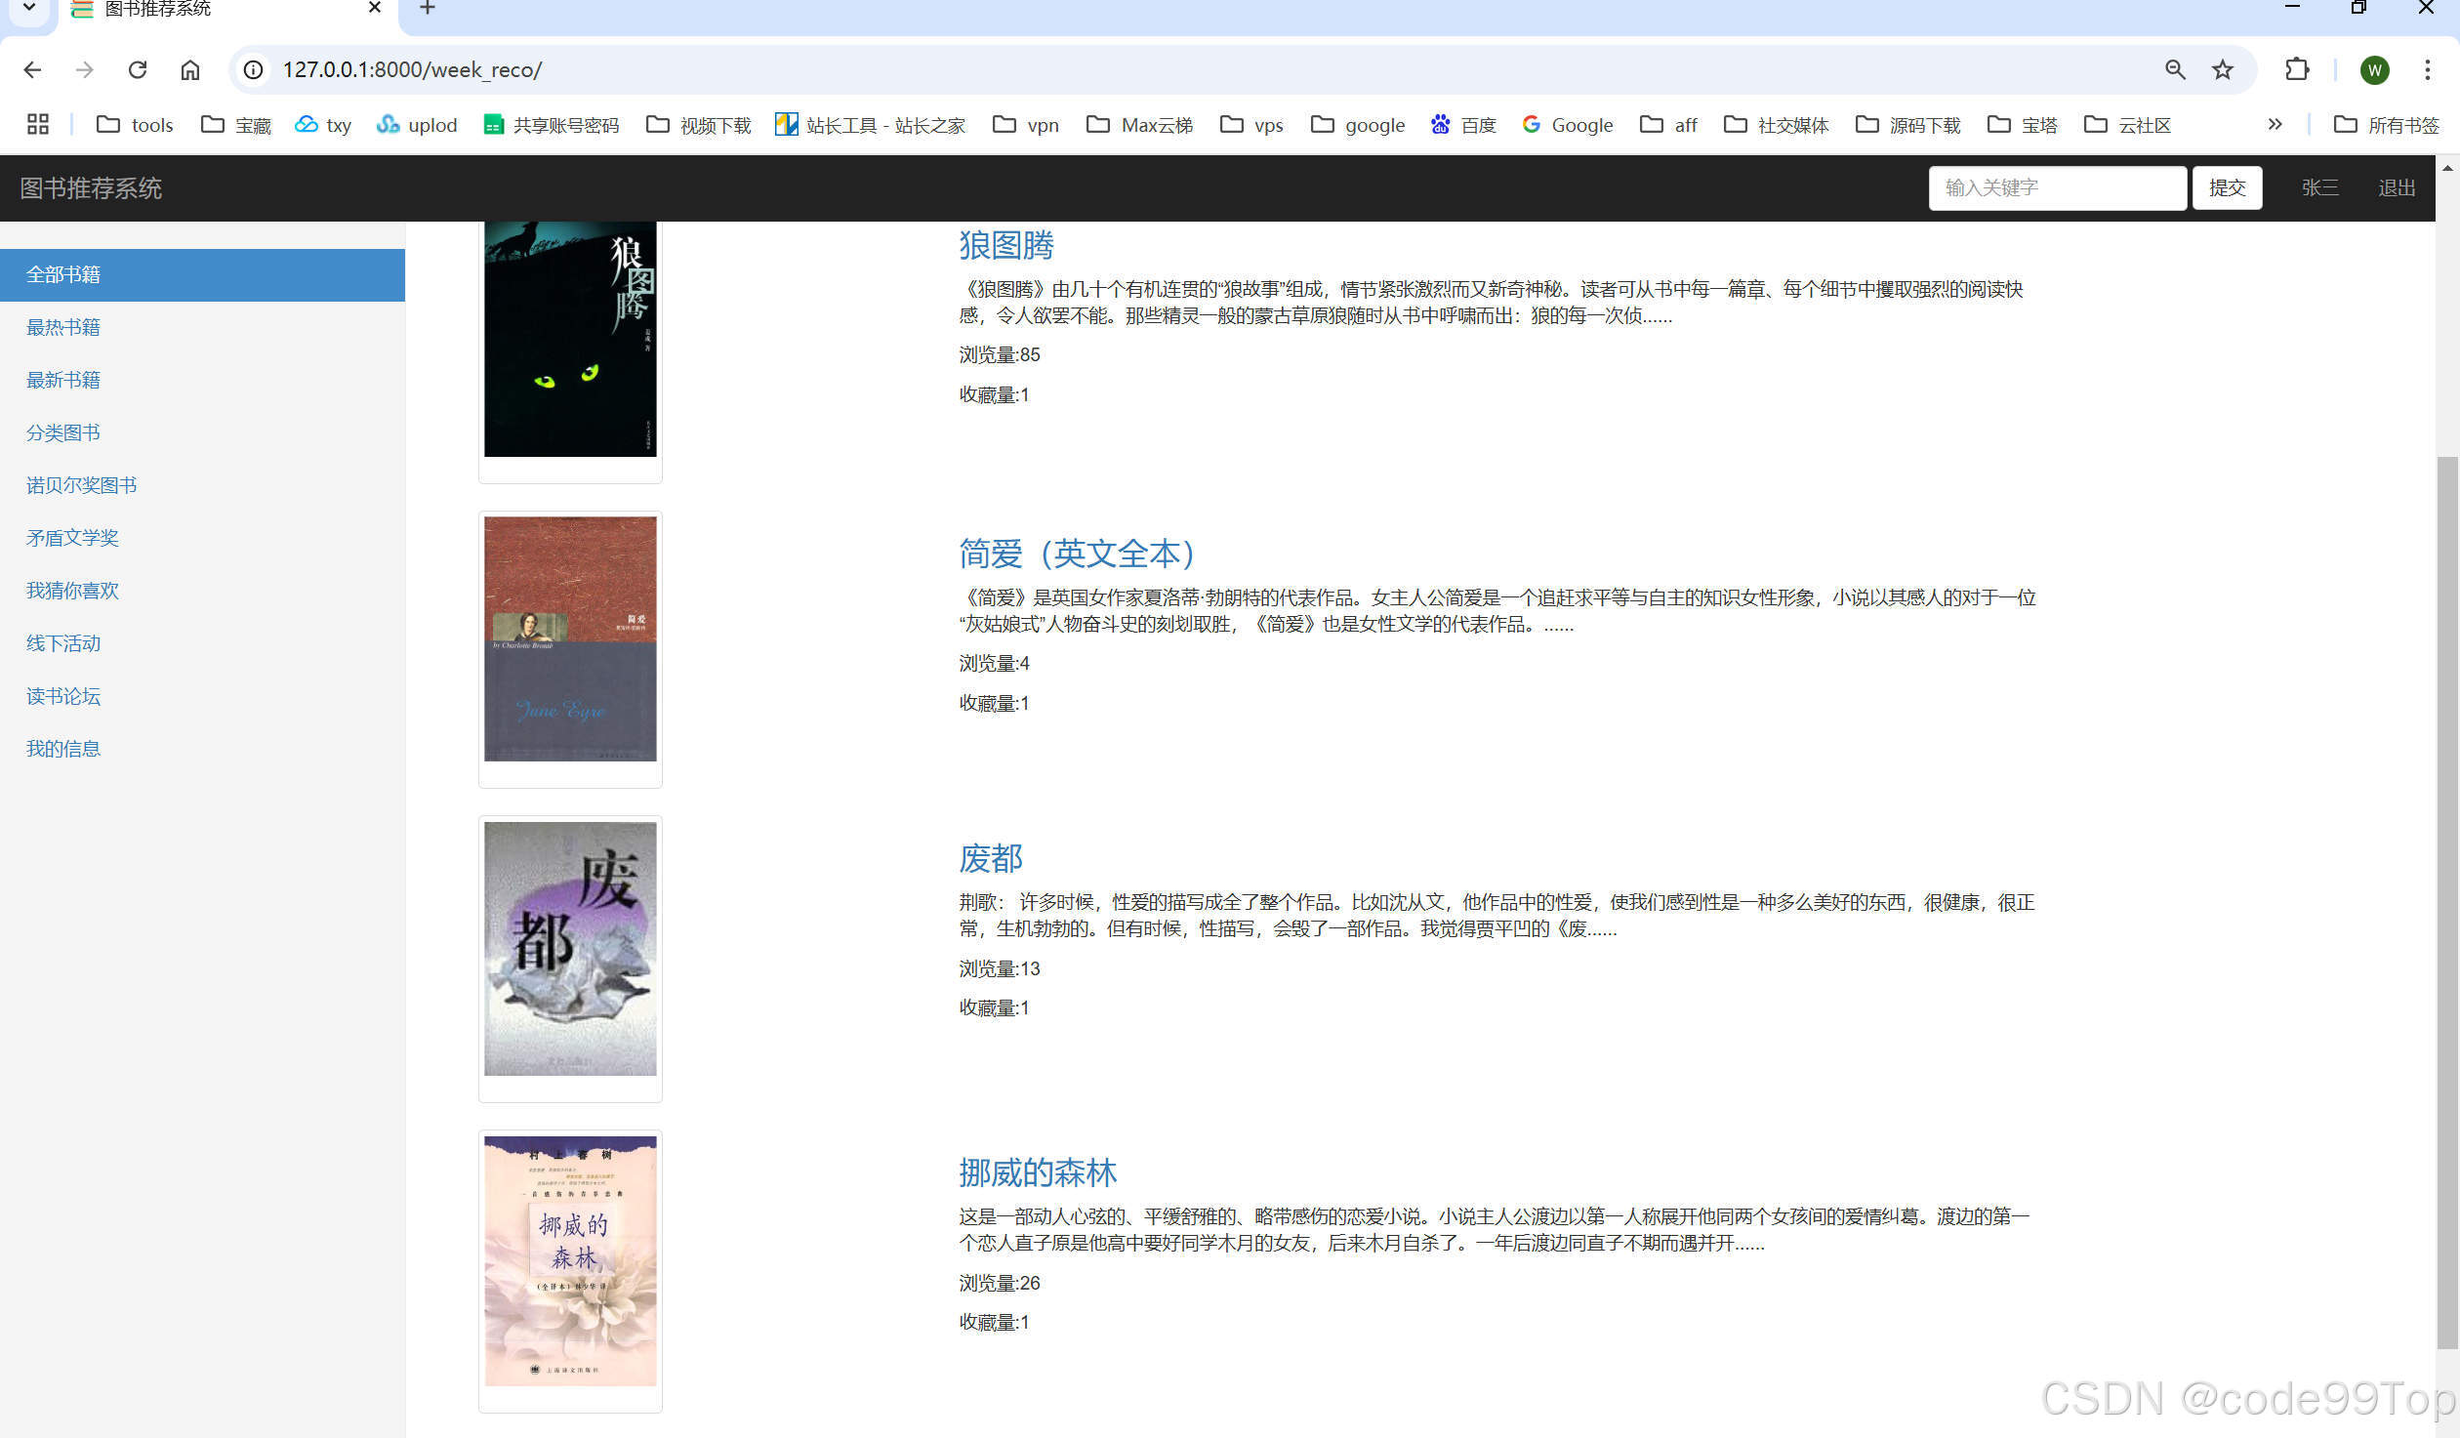The width and height of the screenshot is (2460, 1438).
Task: View the site information icon
Action: (254, 69)
